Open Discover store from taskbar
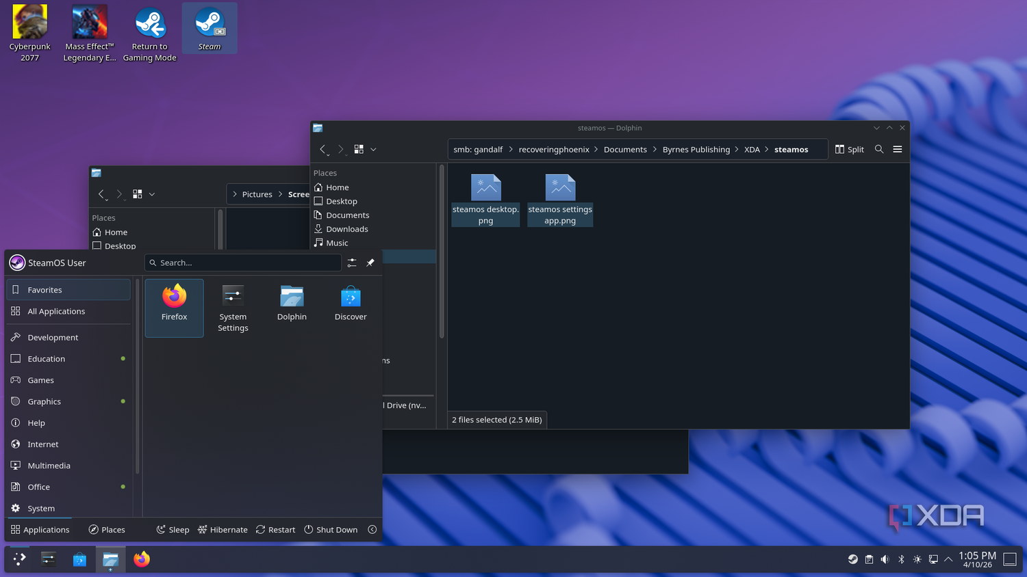1027x577 pixels. tap(79, 559)
